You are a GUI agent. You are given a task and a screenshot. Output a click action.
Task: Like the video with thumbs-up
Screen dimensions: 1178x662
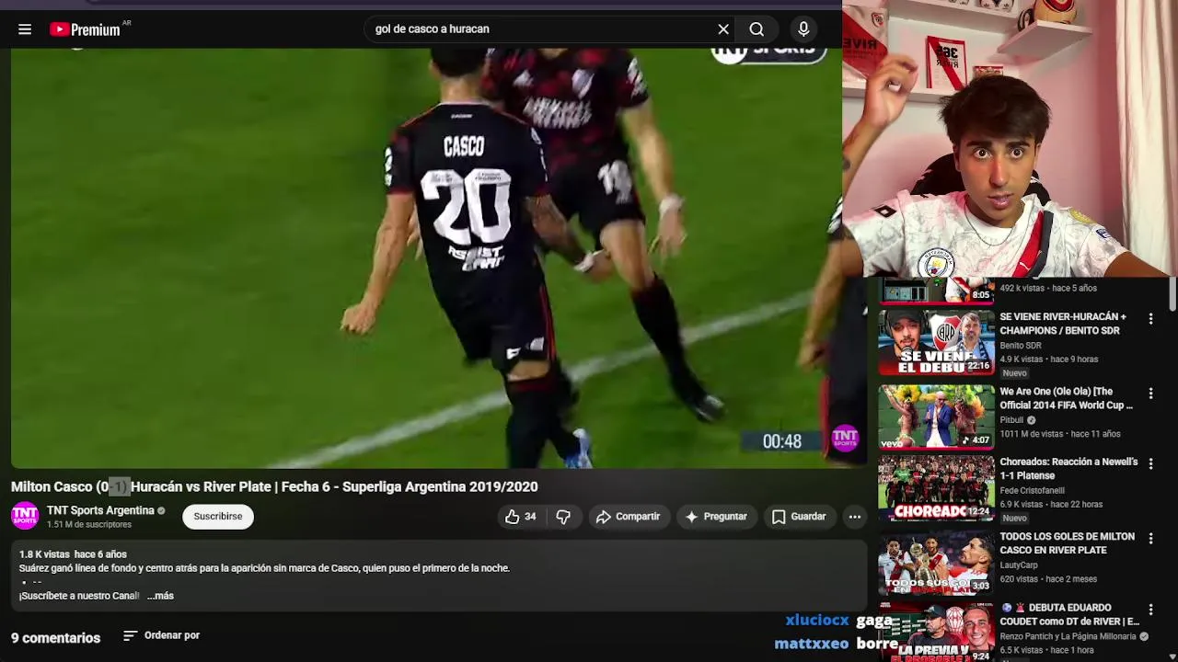(520, 517)
